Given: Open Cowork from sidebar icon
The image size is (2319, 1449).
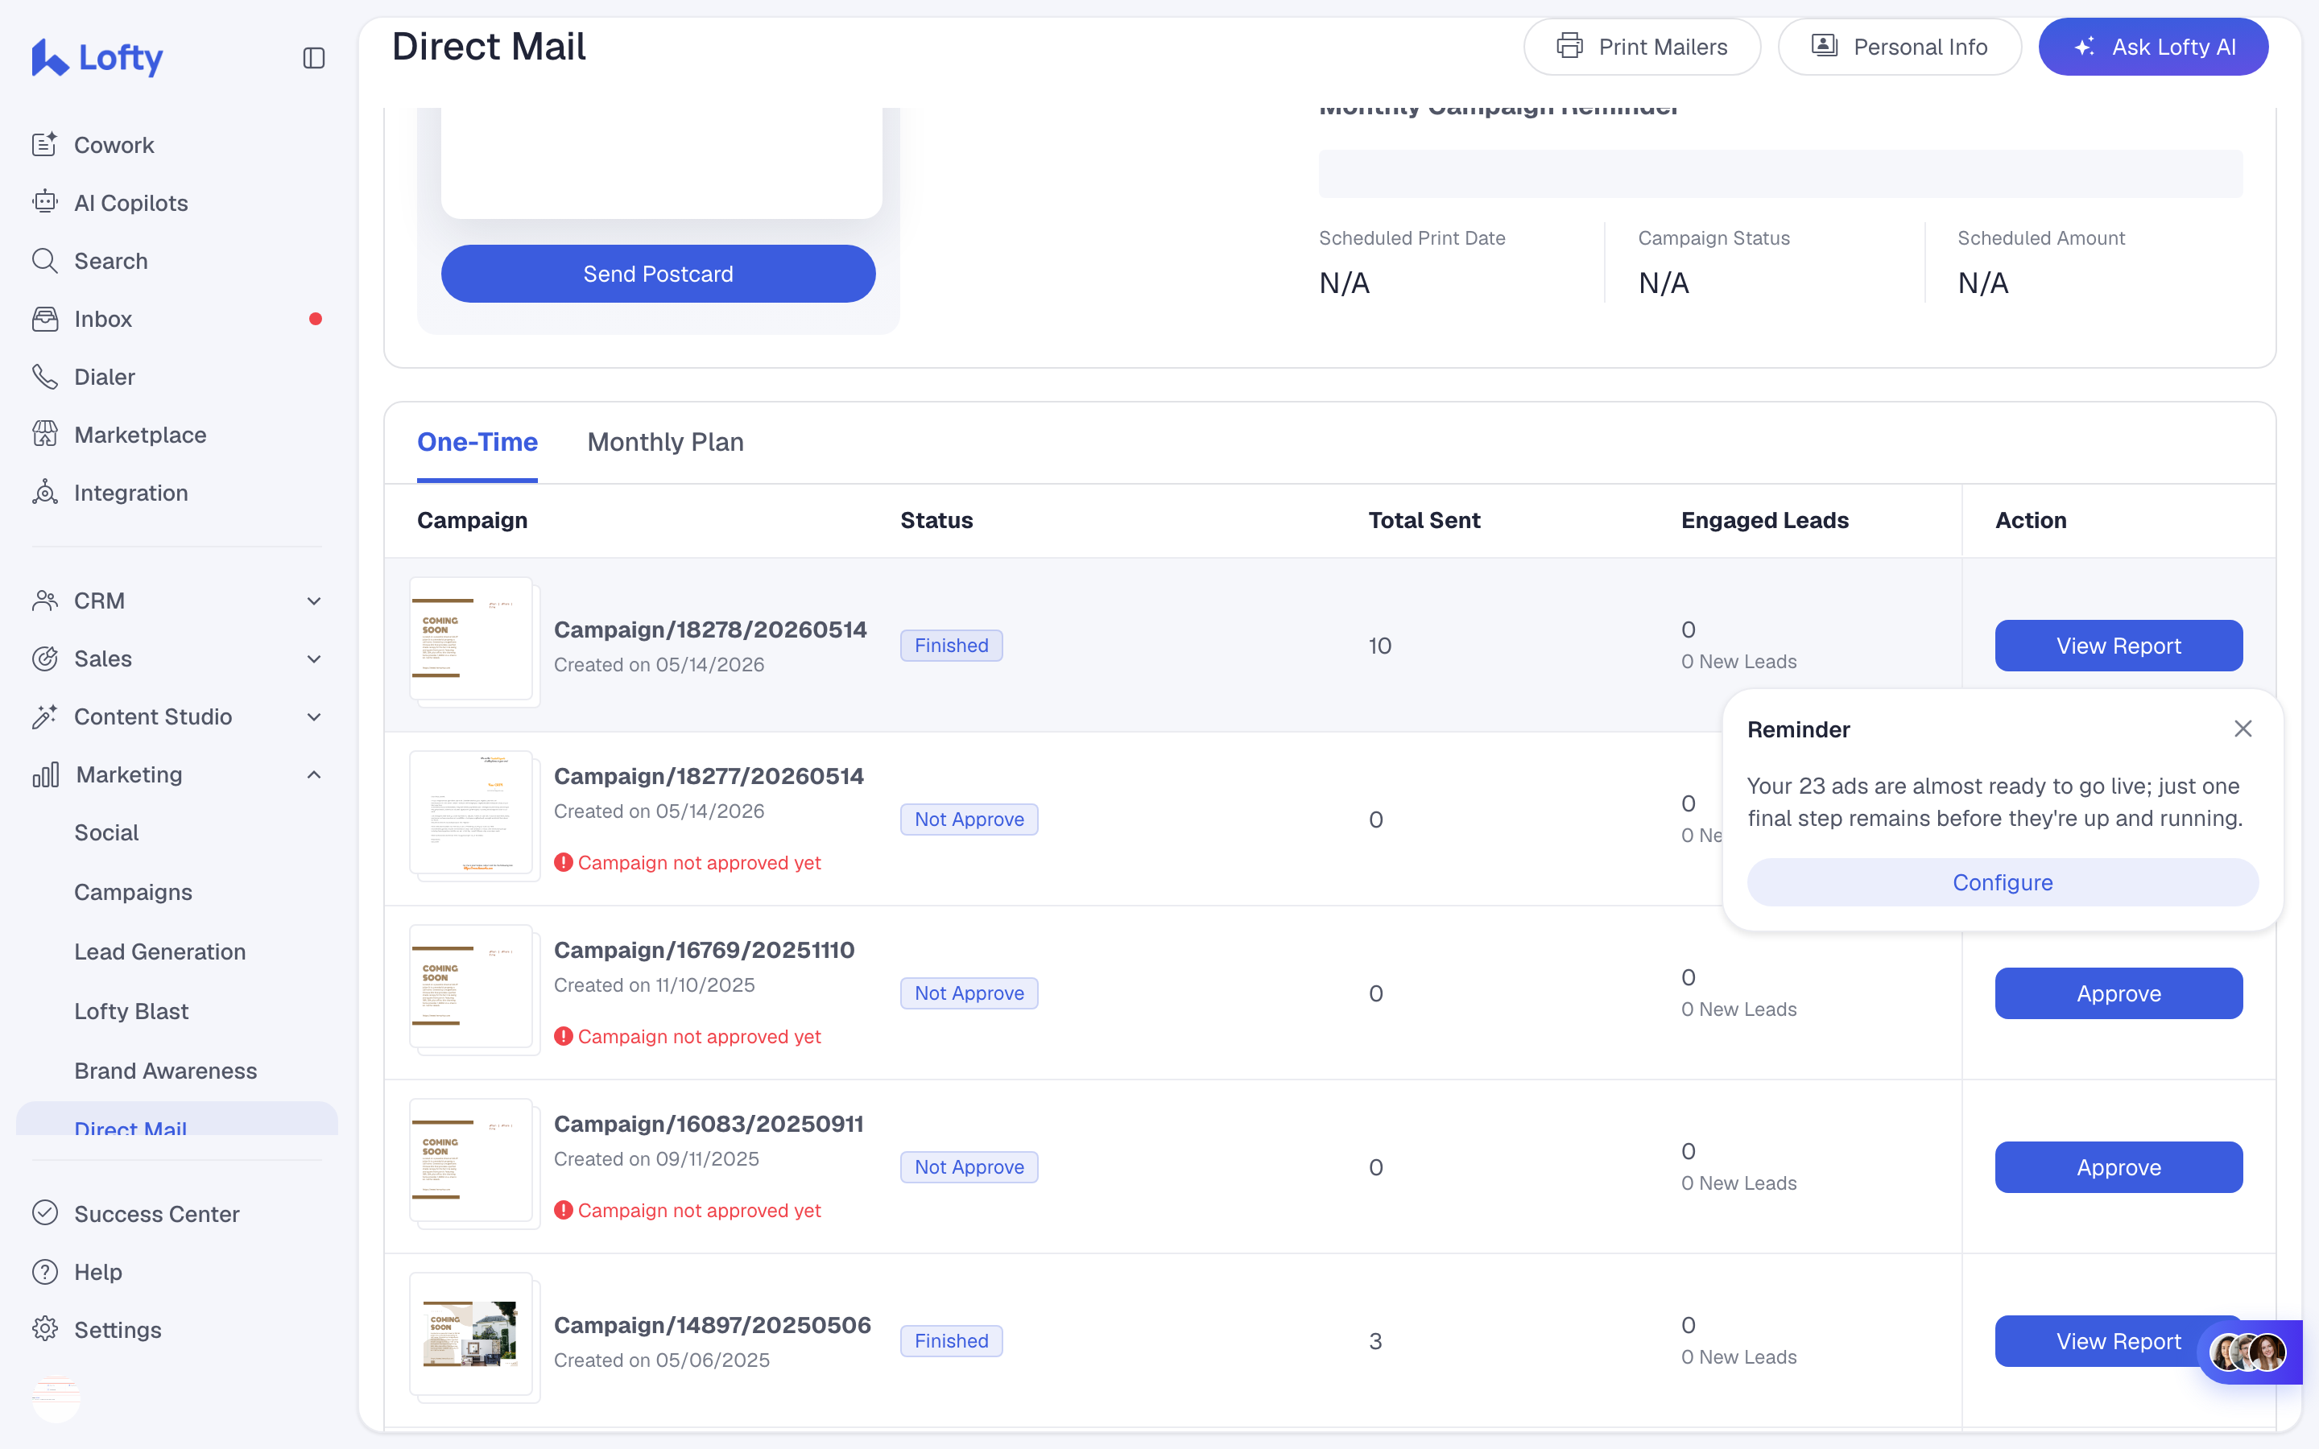Looking at the screenshot, I should tap(44, 145).
